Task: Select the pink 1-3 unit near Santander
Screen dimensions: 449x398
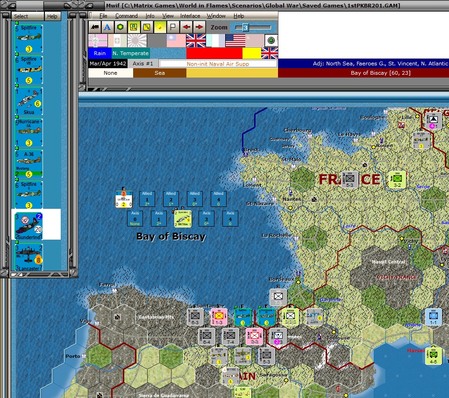Action: [x=219, y=317]
